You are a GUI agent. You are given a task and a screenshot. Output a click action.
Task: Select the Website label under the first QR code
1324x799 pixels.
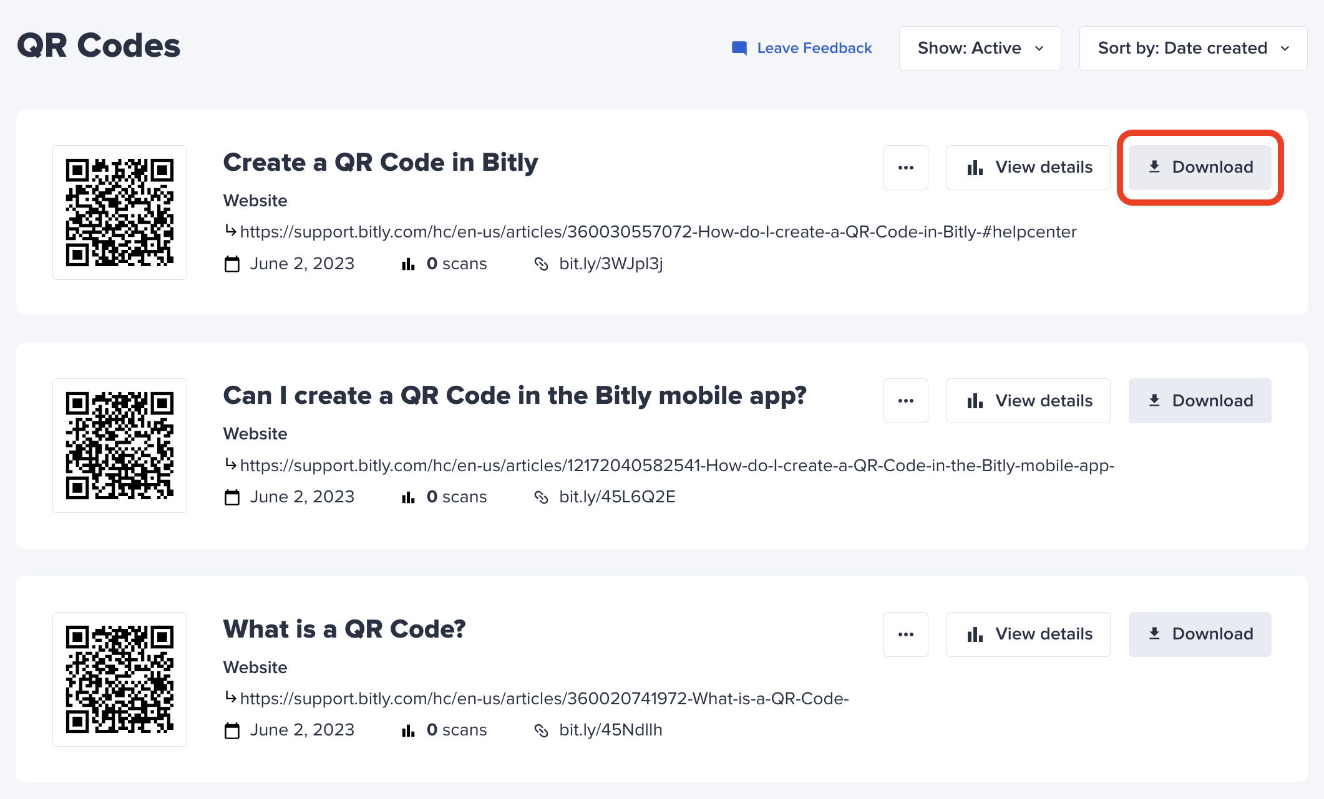click(x=255, y=200)
